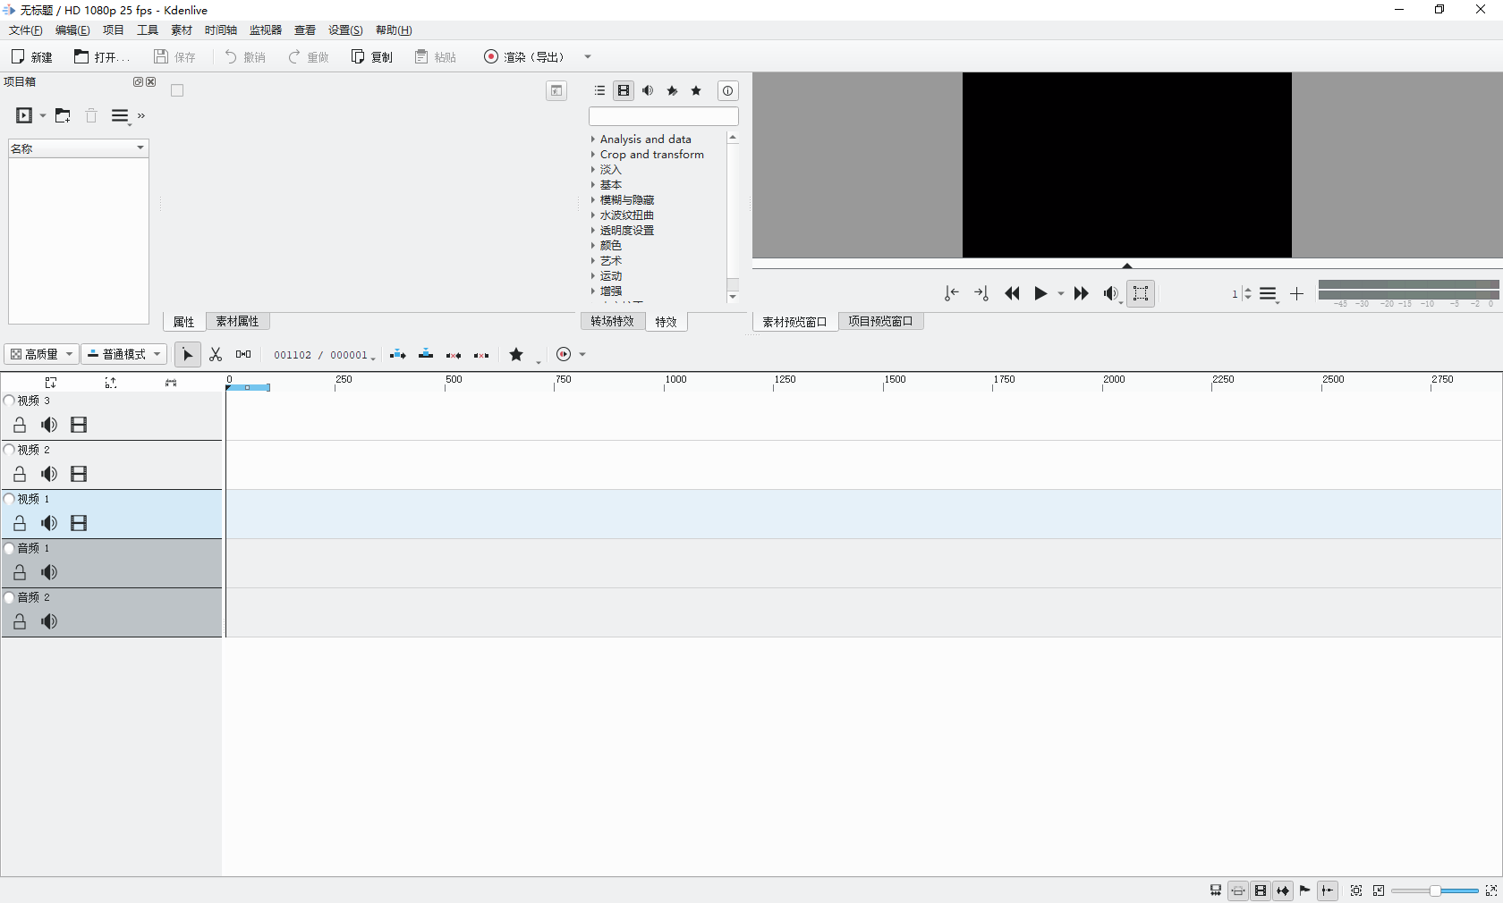Select the arrow selection tool in timeline toolbar
The height and width of the screenshot is (903, 1503).
(187, 355)
